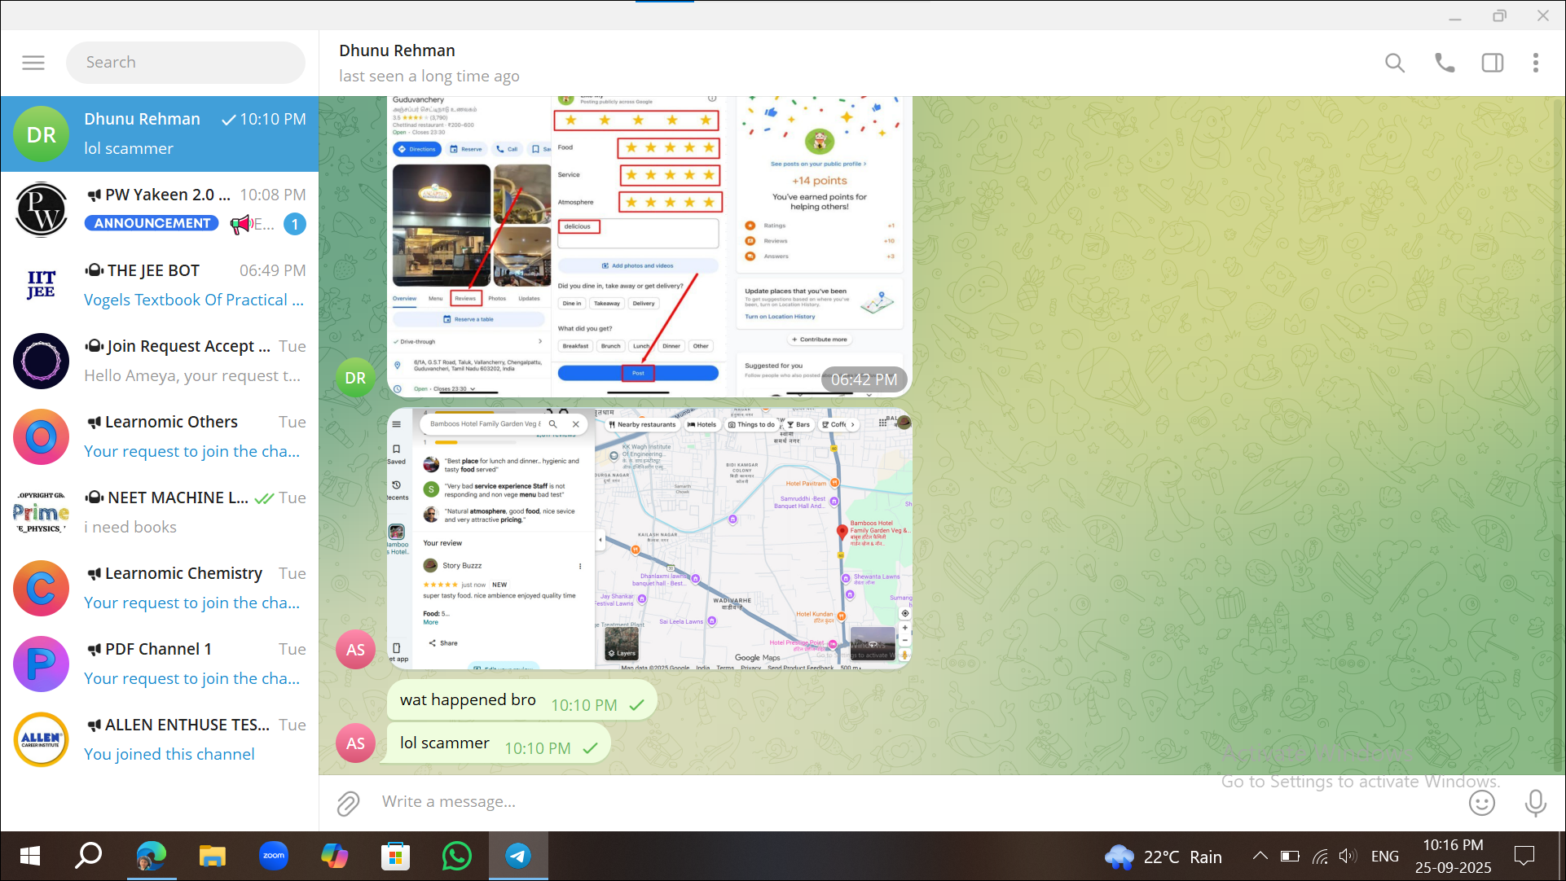The height and width of the screenshot is (881, 1566).
Task: Open the restaurant review screenshot image
Action: click(x=649, y=246)
